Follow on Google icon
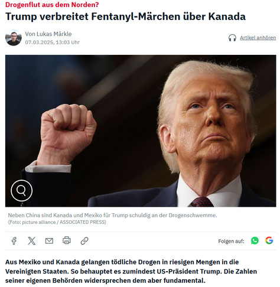 [x=269, y=240]
